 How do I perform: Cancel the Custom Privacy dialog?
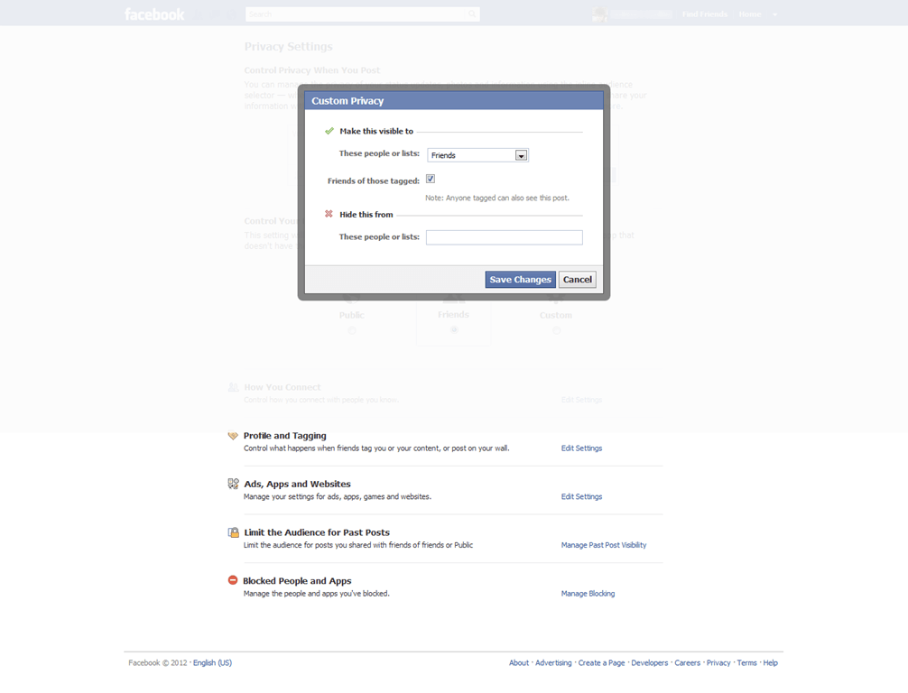click(x=578, y=280)
